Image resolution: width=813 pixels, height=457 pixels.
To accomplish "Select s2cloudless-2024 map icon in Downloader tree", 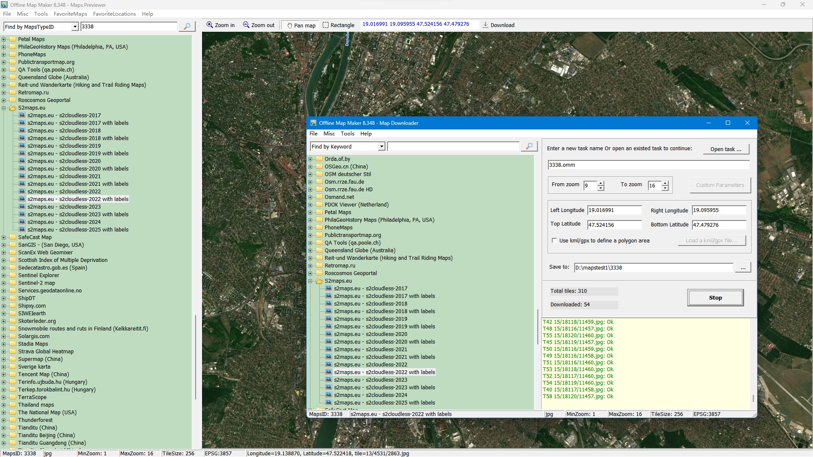I will pos(329,395).
